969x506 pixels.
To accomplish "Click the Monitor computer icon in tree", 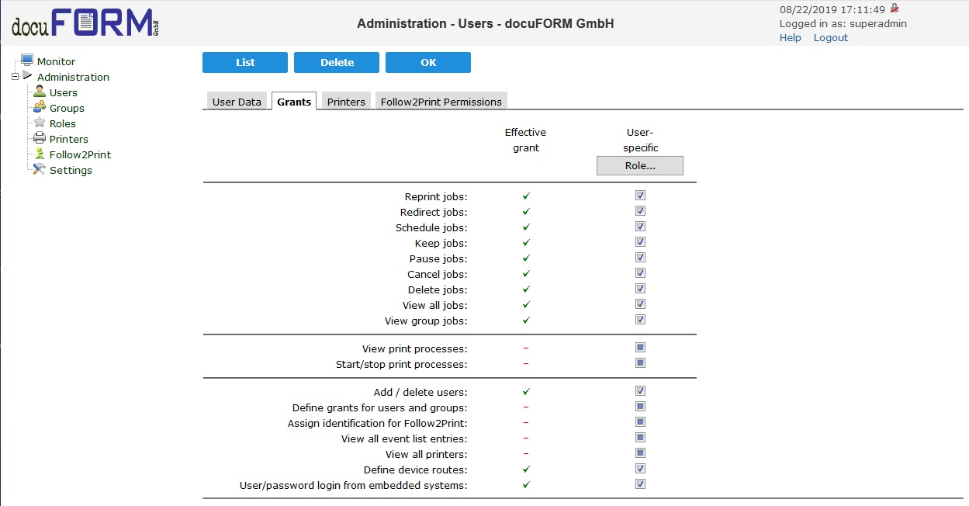I will click(27, 61).
